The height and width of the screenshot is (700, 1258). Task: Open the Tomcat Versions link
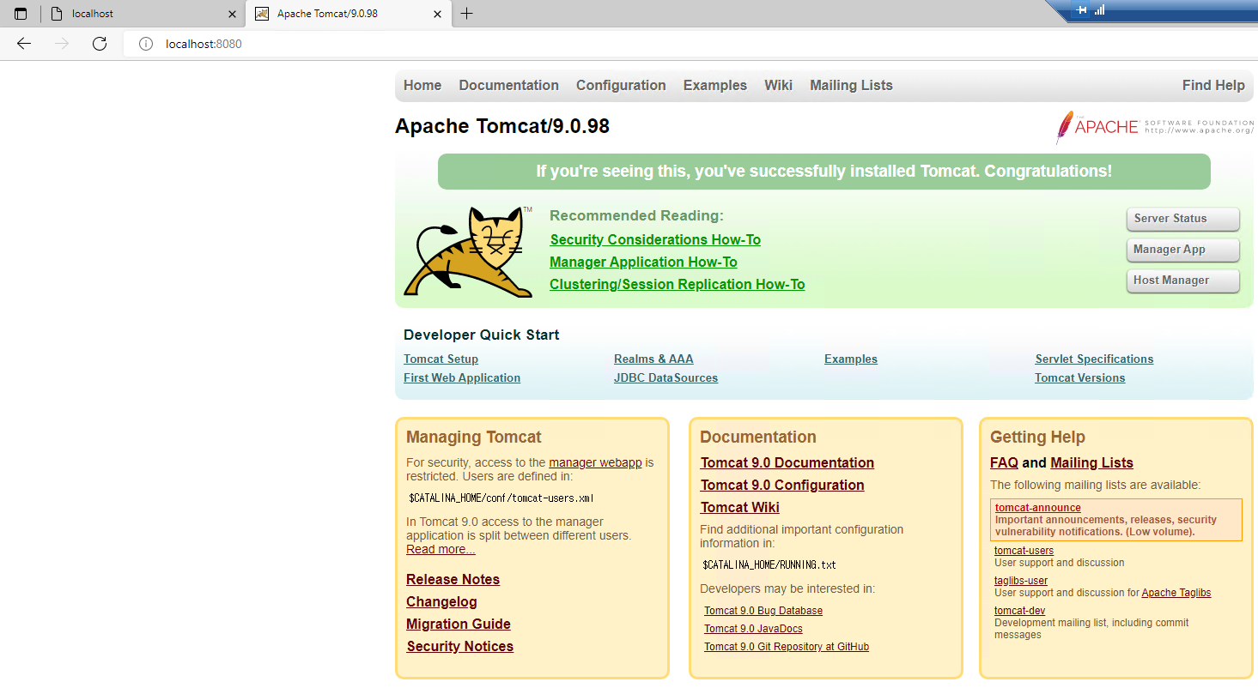(x=1079, y=378)
